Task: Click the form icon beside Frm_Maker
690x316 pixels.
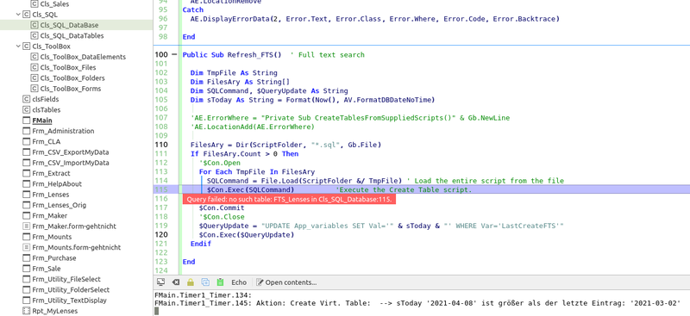Action: pos(26,216)
